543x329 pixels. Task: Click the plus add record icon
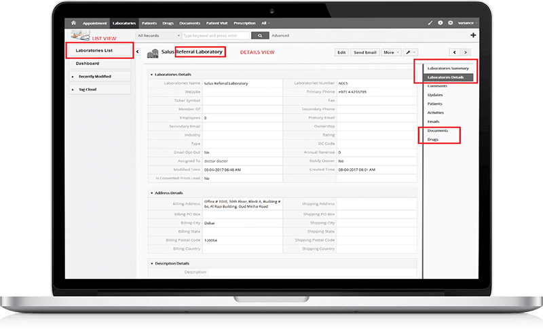tap(473, 35)
